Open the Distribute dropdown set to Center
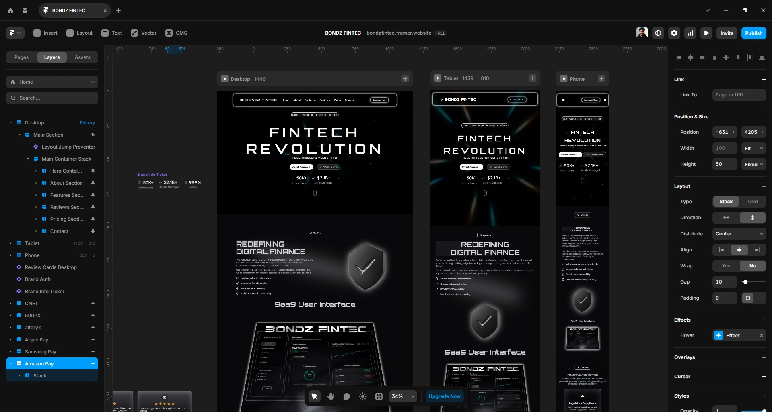Image resolution: width=772 pixels, height=412 pixels. coord(739,233)
